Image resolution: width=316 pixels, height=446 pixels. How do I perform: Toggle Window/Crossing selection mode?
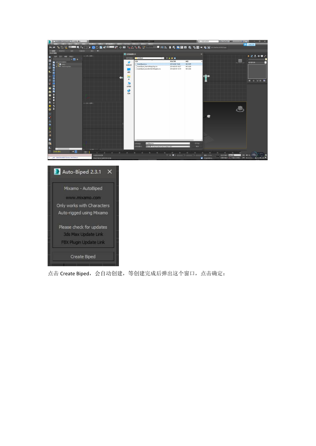tap(89, 47)
